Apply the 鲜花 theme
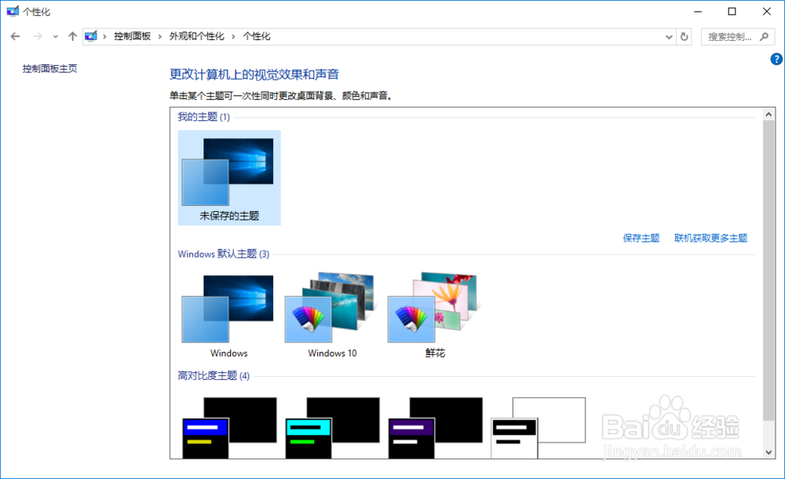 coord(435,316)
